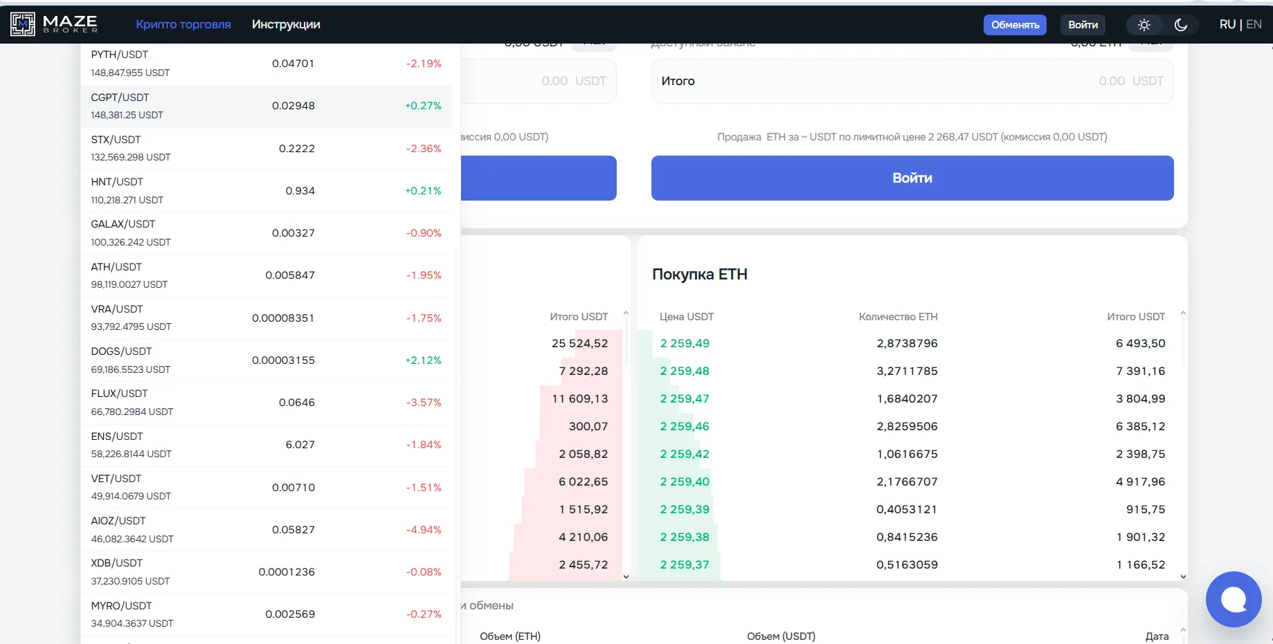
Task: Click buy order price 2 259,47
Action: tap(685, 398)
